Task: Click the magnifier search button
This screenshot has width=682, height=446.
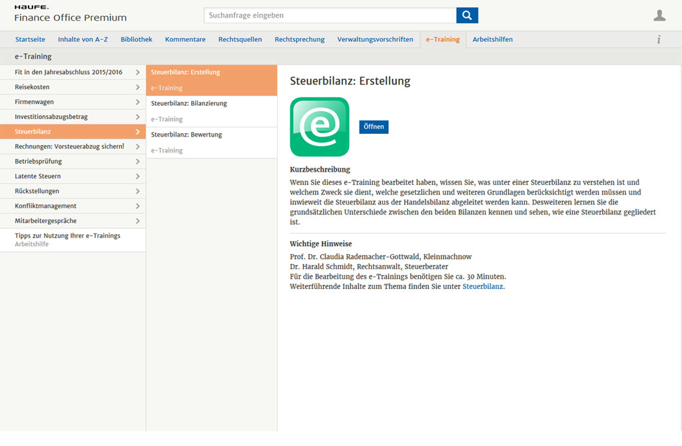Action: click(467, 15)
